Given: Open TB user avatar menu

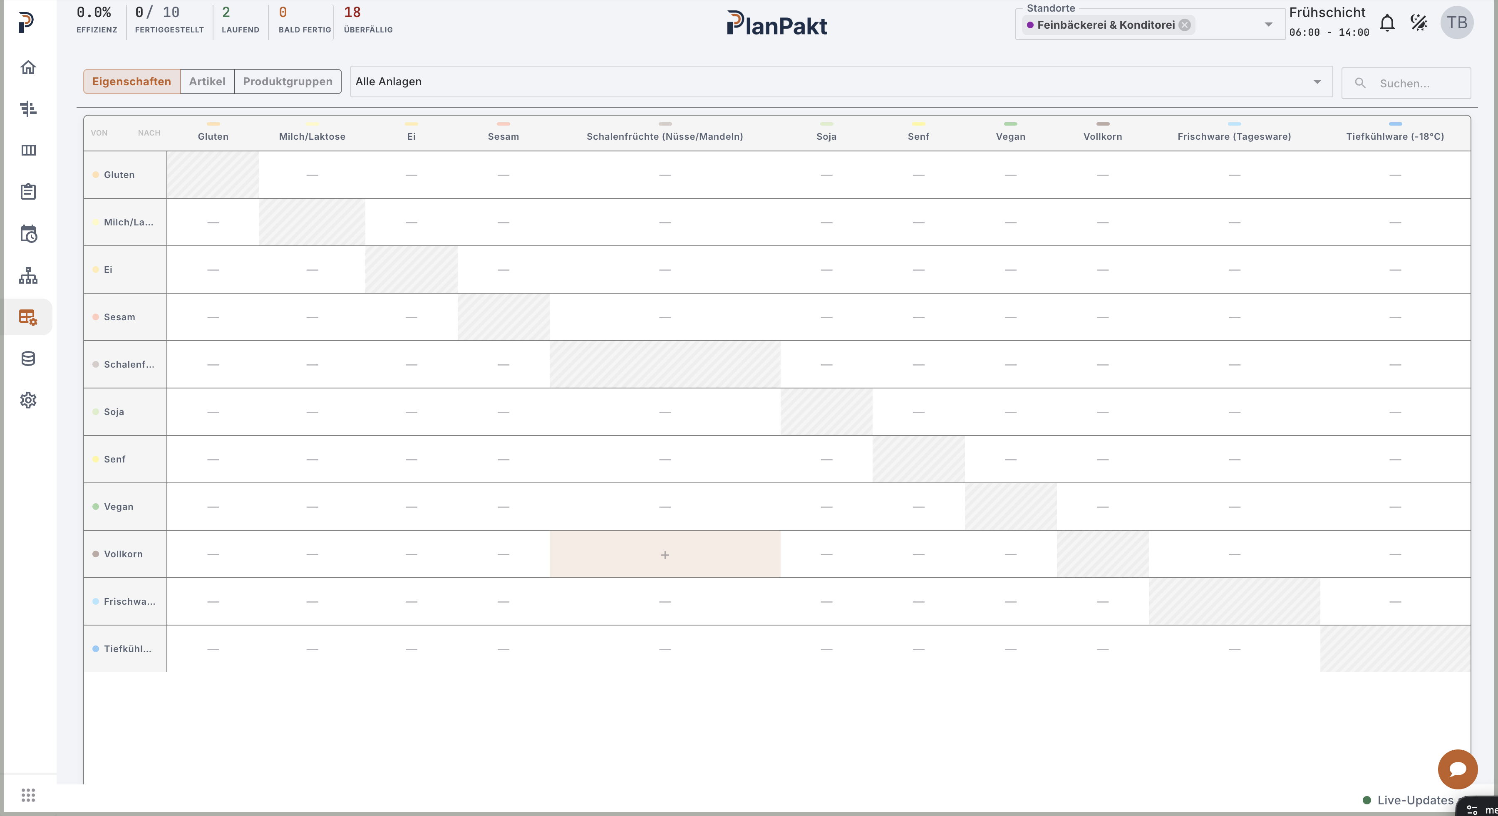Looking at the screenshot, I should pos(1457,22).
